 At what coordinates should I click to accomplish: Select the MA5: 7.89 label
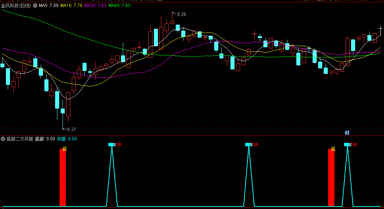(x=48, y=6)
